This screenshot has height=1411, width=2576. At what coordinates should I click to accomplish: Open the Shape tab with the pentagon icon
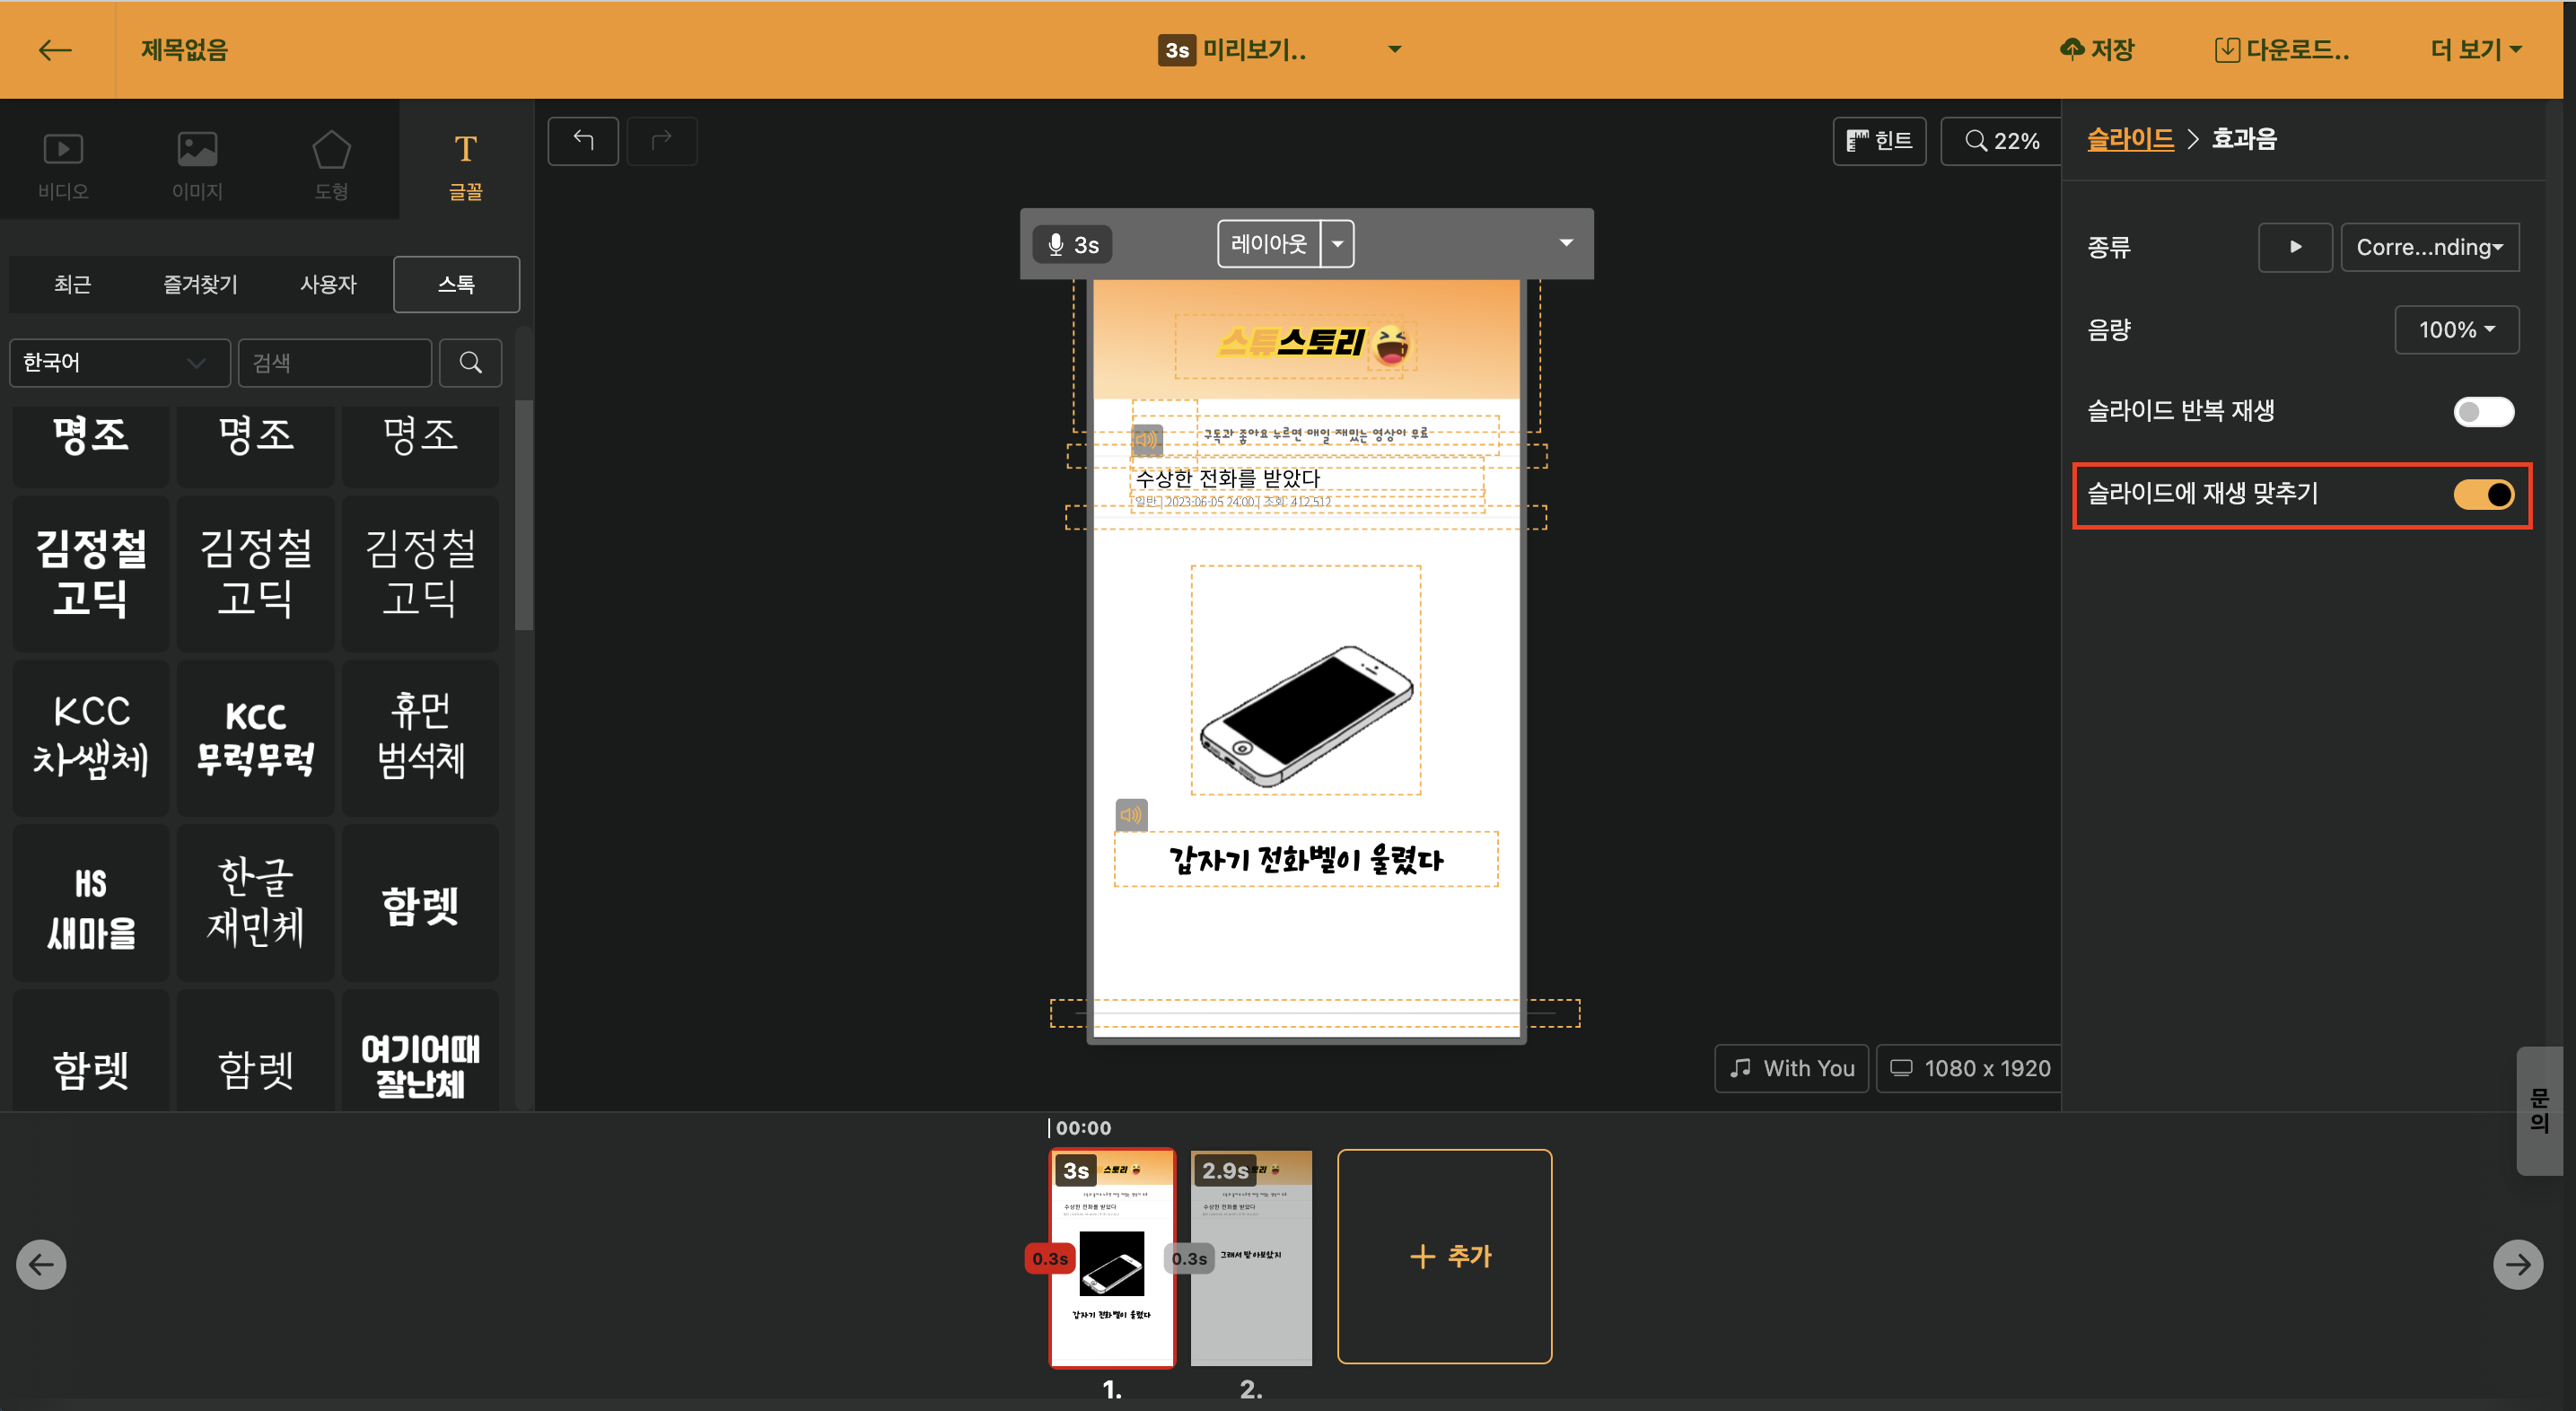click(x=331, y=163)
